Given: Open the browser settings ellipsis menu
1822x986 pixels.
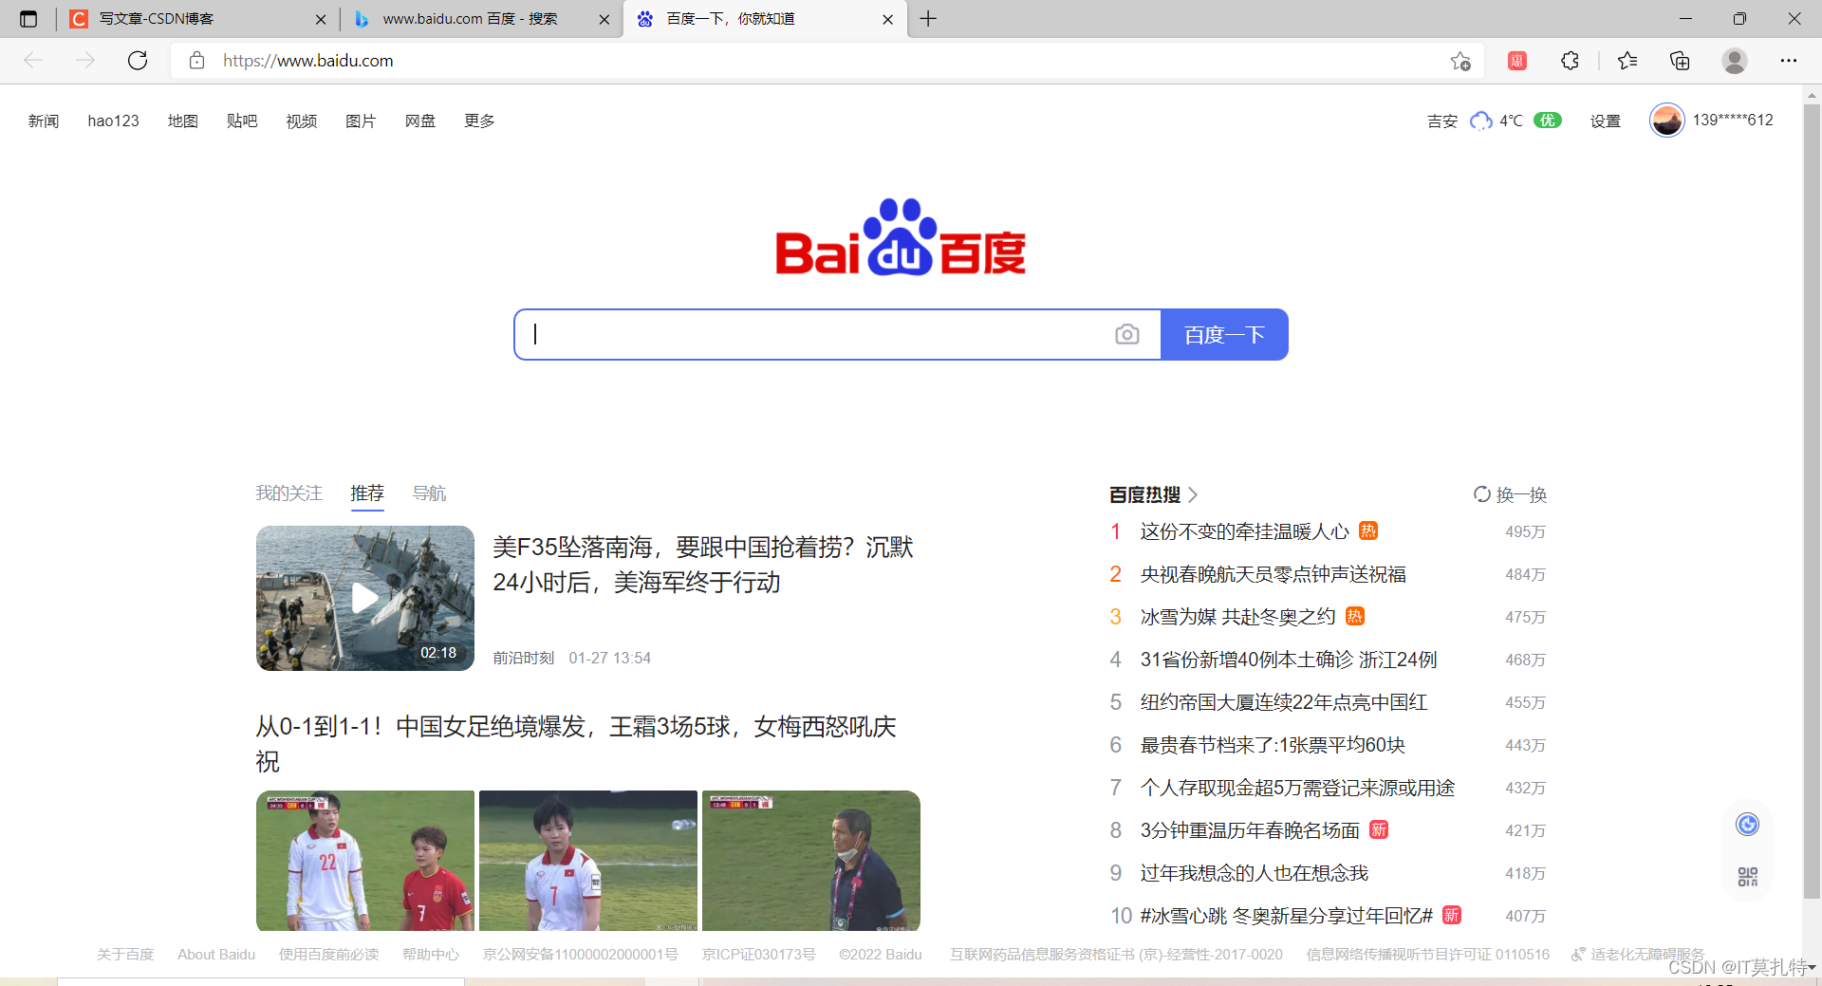Looking at the screenshot, I should tap(1788, 61).
